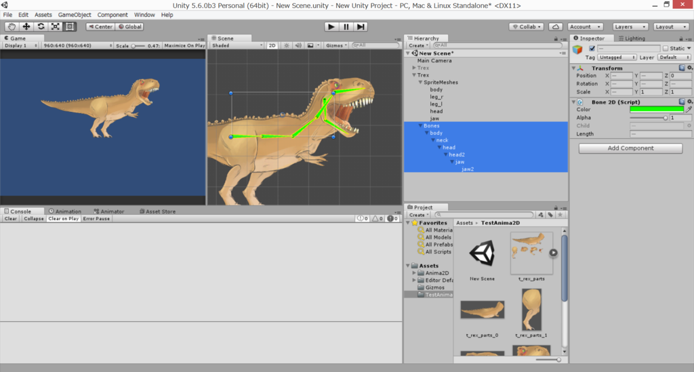
Task: Open the Shaded draw mode dropdown
Action: tap(237, 45)
